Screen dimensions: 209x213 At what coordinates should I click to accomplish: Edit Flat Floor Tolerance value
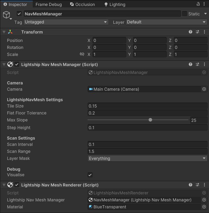tap(147, 113)
